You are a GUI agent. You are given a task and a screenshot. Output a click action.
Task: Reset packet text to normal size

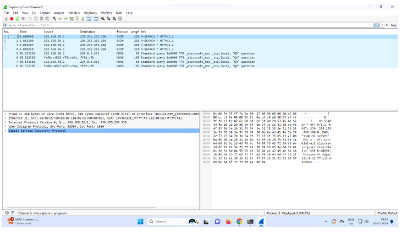114,19
